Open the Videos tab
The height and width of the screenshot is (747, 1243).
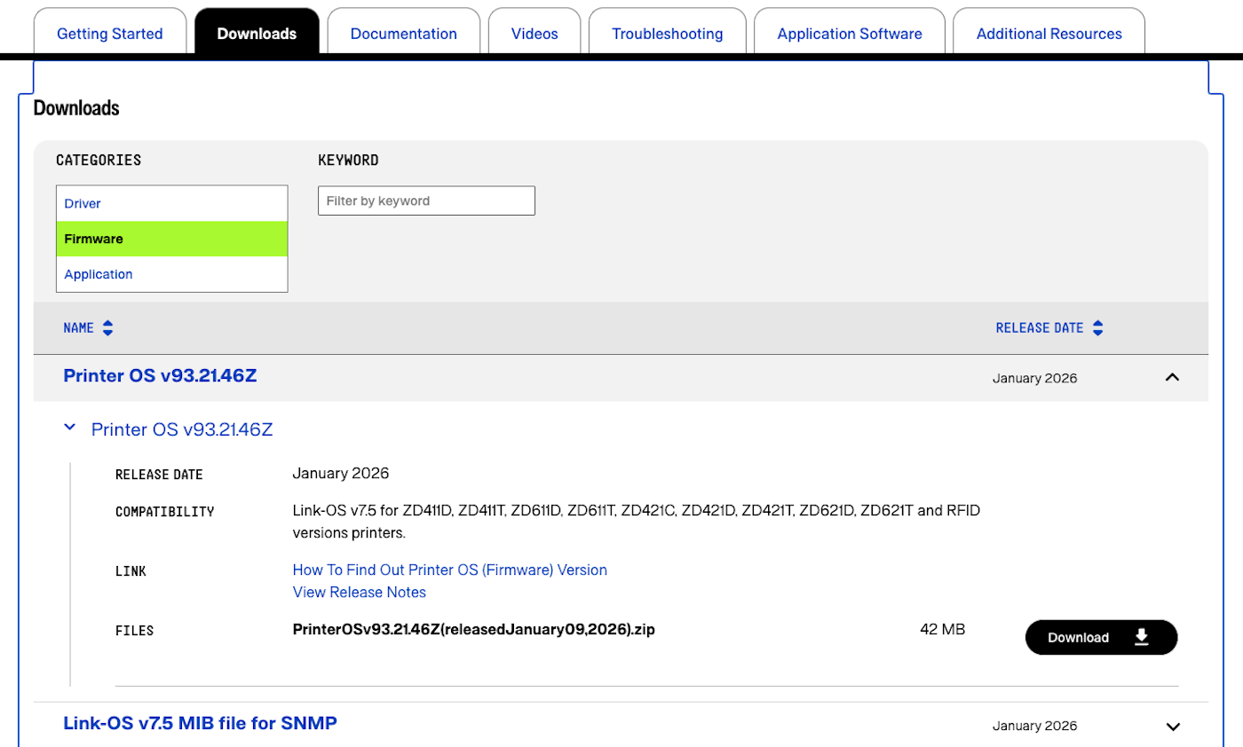click(534, 34)
